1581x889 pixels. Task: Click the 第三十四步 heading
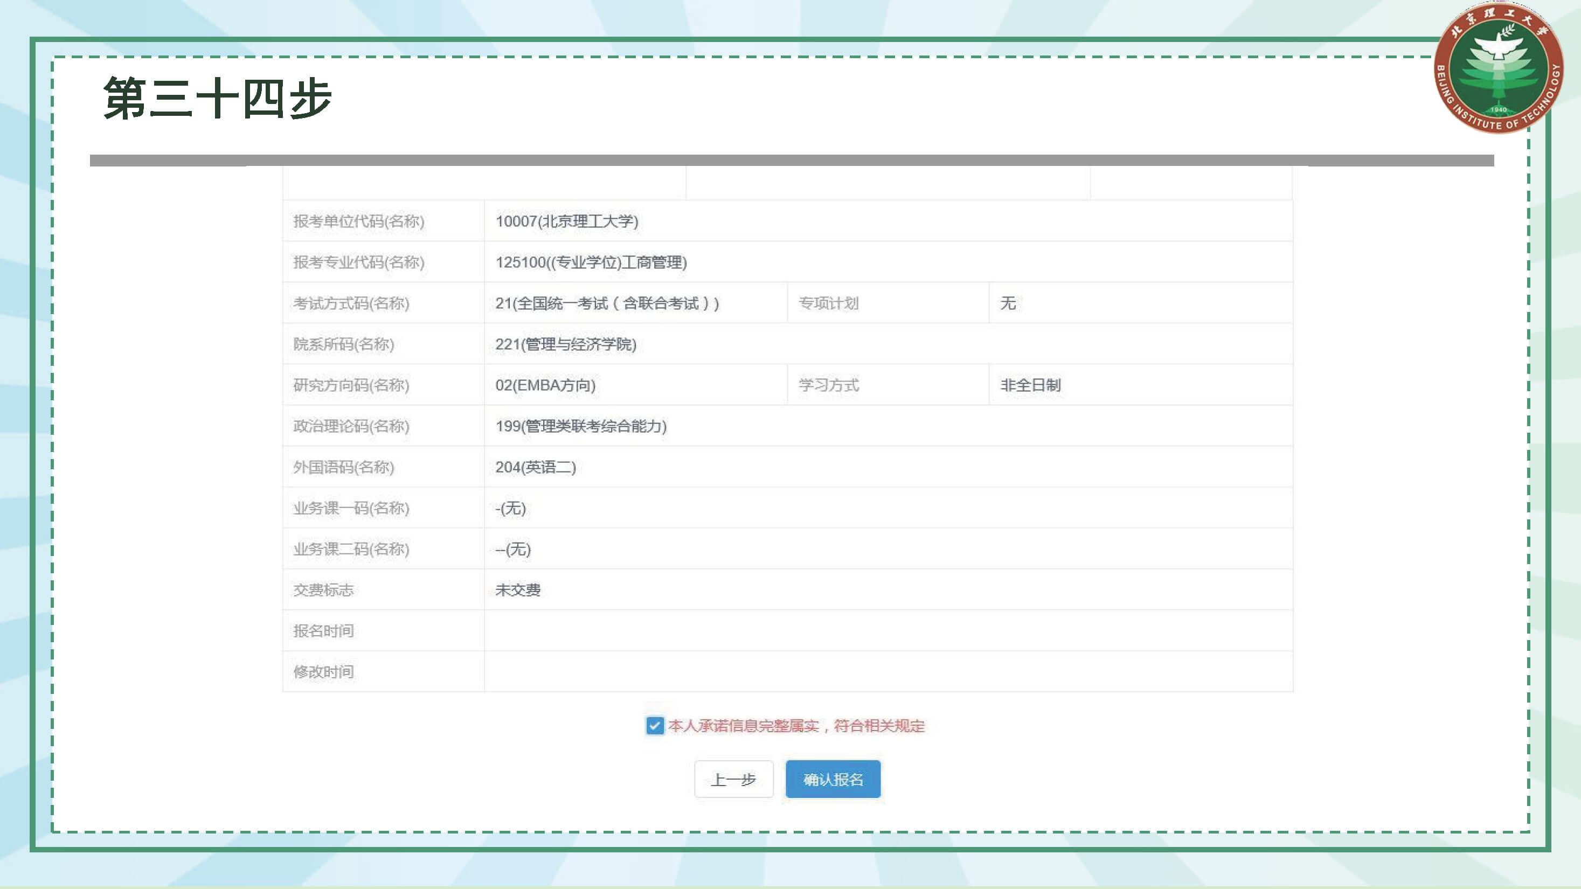(218, 98)
